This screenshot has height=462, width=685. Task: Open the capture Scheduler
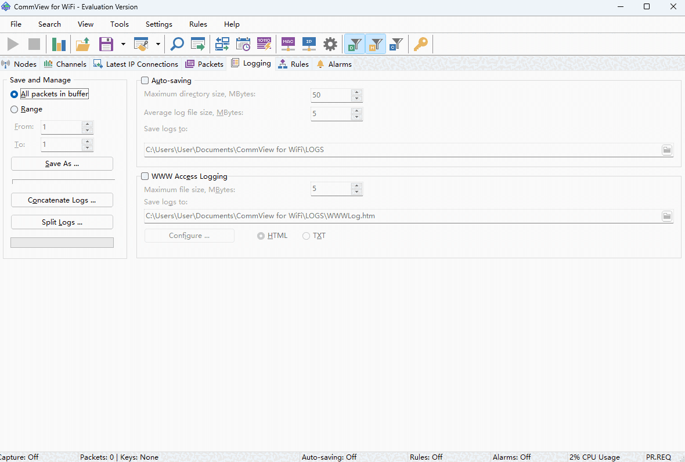click(x=243, y=44)
